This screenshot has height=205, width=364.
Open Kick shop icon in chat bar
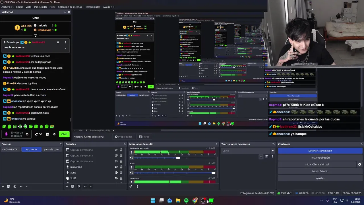[x=47, y=134]
